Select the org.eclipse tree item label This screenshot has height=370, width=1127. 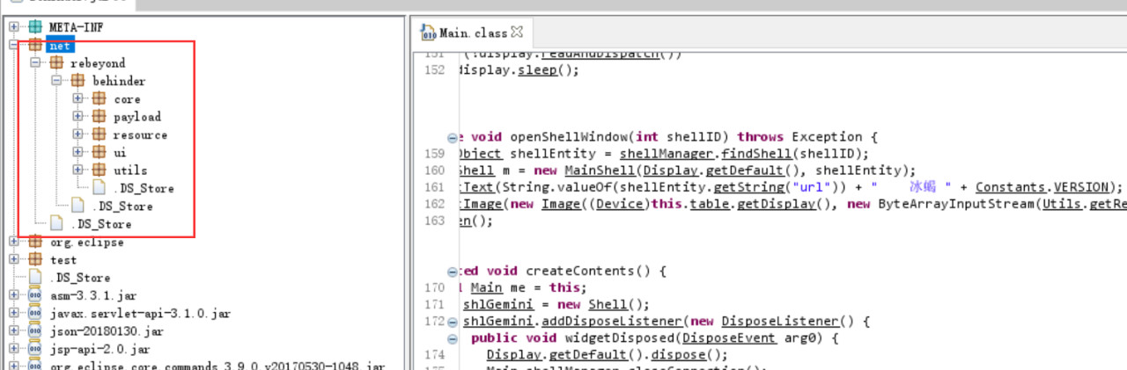87,242
